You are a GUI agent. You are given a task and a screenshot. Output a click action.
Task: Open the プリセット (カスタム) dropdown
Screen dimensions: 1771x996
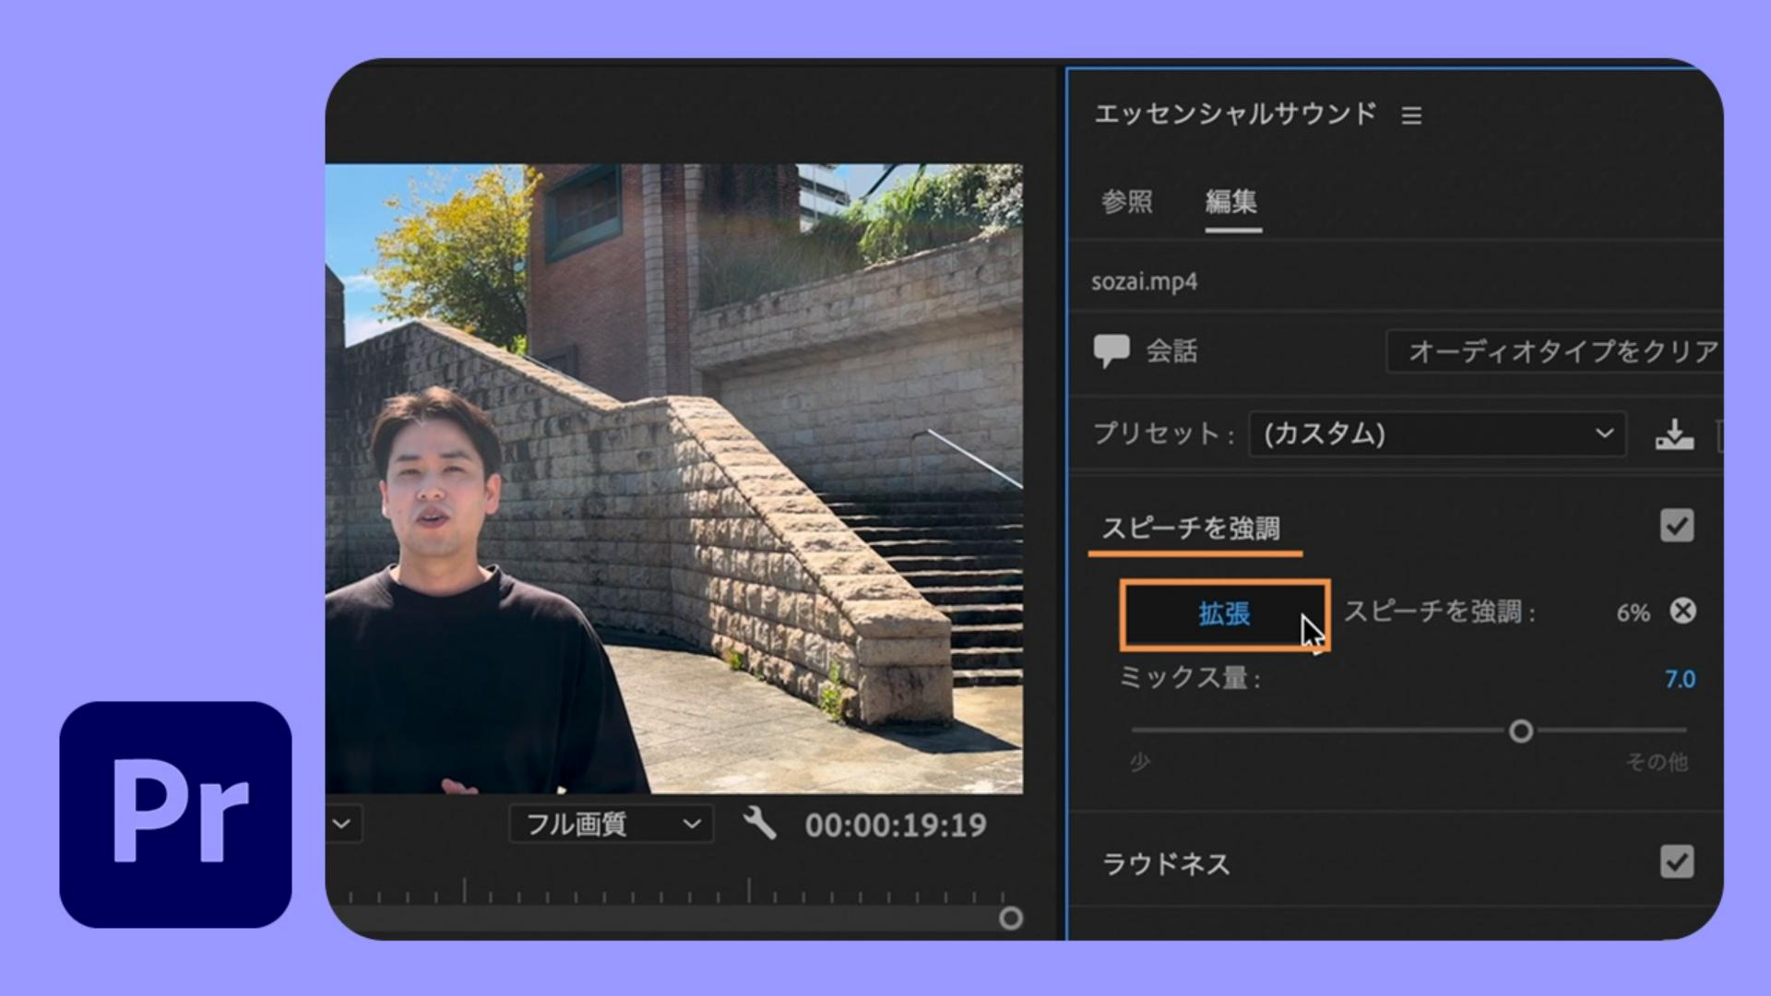coord(1436,434)
